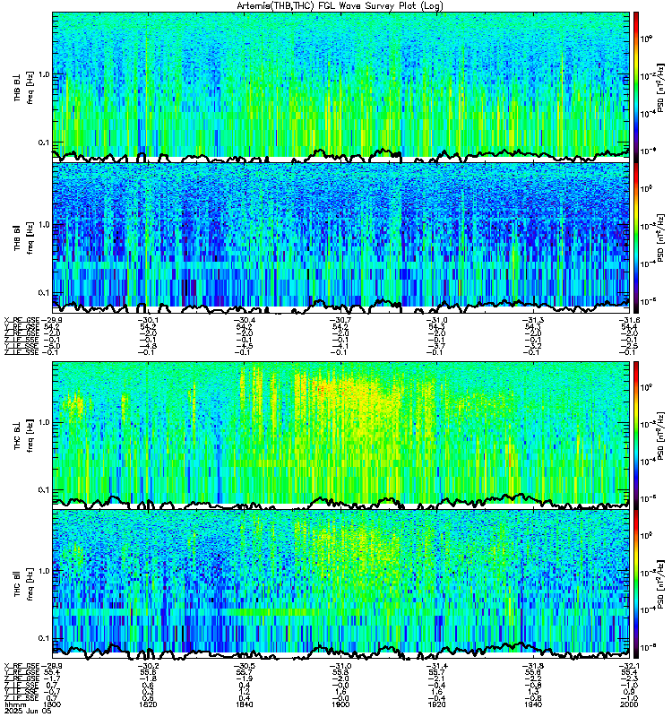Click the Y_LE_SSE value '-5.0'
The height and width of the screenshot is (717, 672).
52,346
